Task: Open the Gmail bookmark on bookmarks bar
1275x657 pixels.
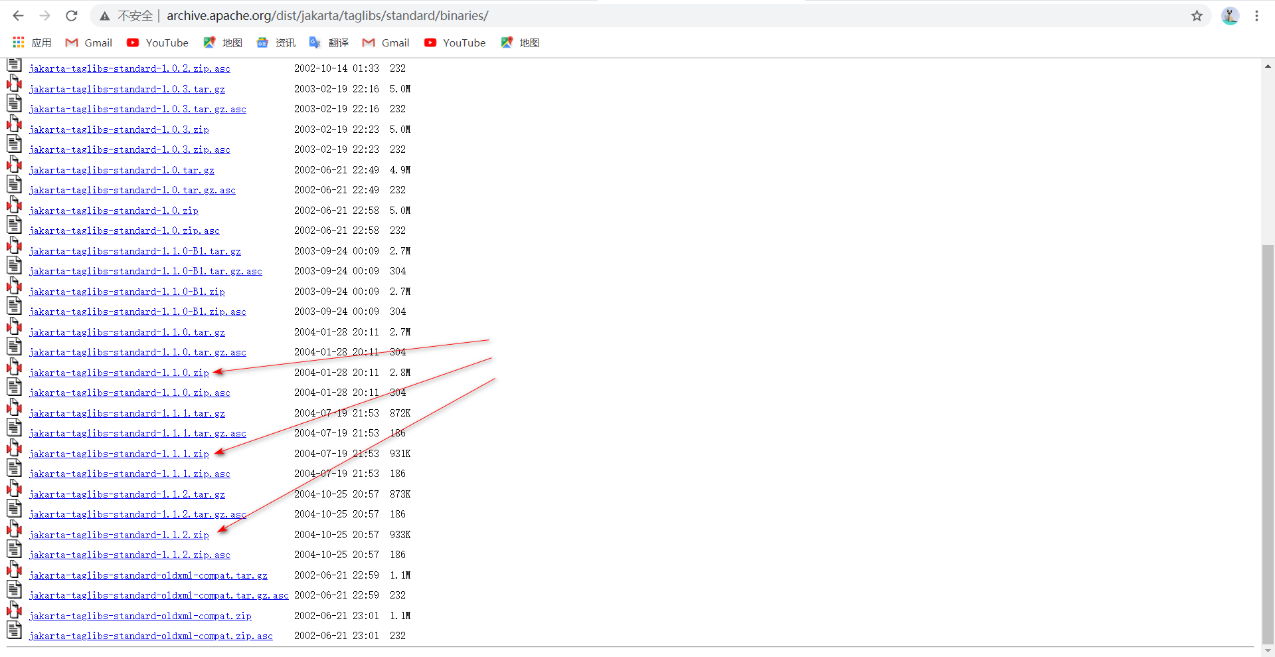Action: tap(88, 43)
